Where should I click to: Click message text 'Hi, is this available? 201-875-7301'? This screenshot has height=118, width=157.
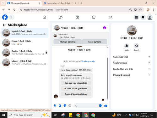(x=76, y=70)
